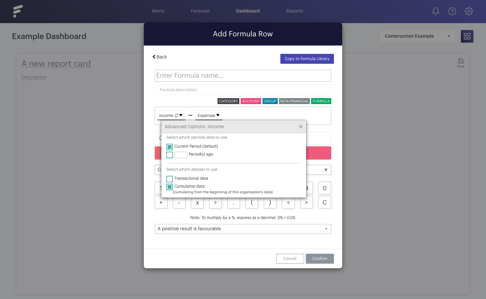Click the Futrli logo icon

18,11
